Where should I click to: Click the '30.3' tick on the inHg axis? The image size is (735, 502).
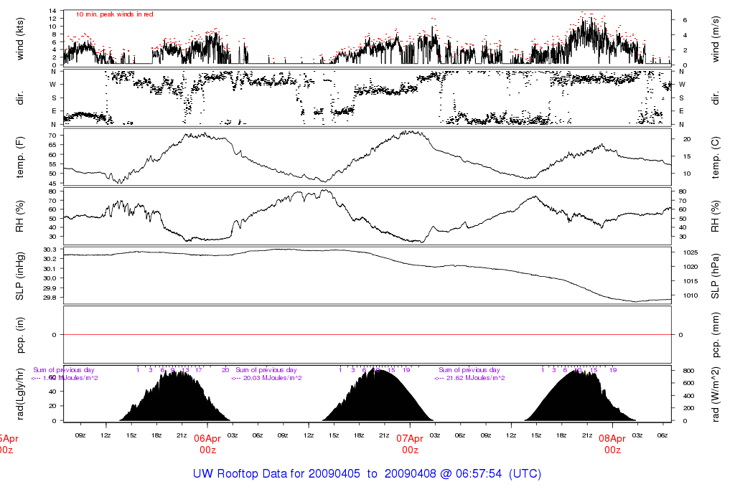(x=50, y=250)
